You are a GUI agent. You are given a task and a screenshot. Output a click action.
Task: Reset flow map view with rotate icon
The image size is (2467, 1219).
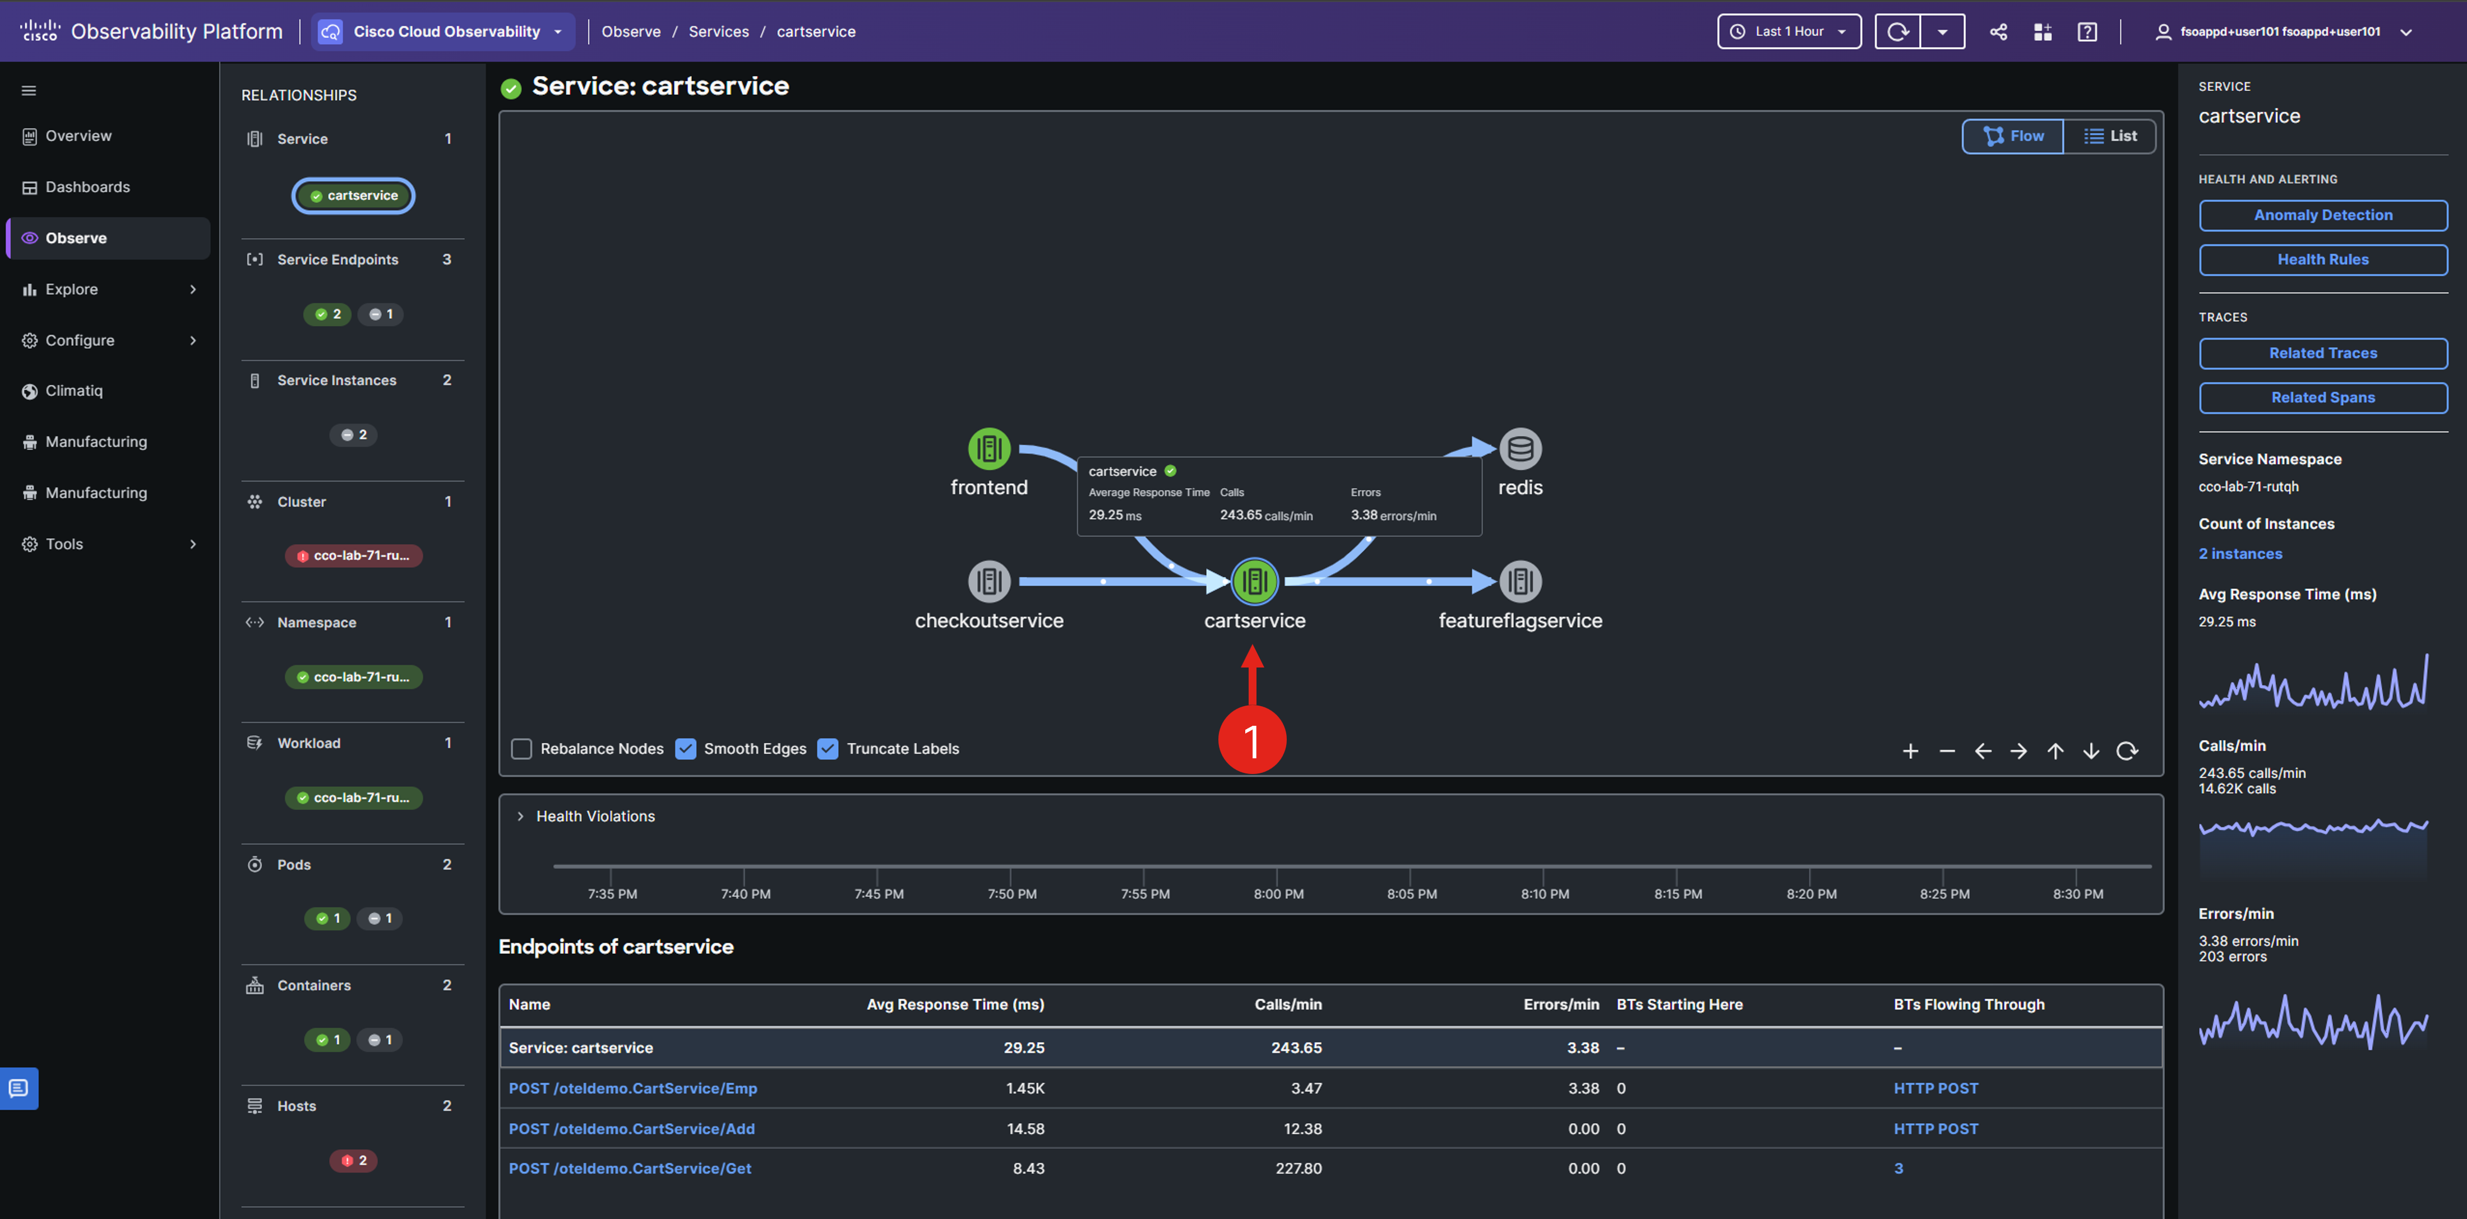tap(2126, 751)
